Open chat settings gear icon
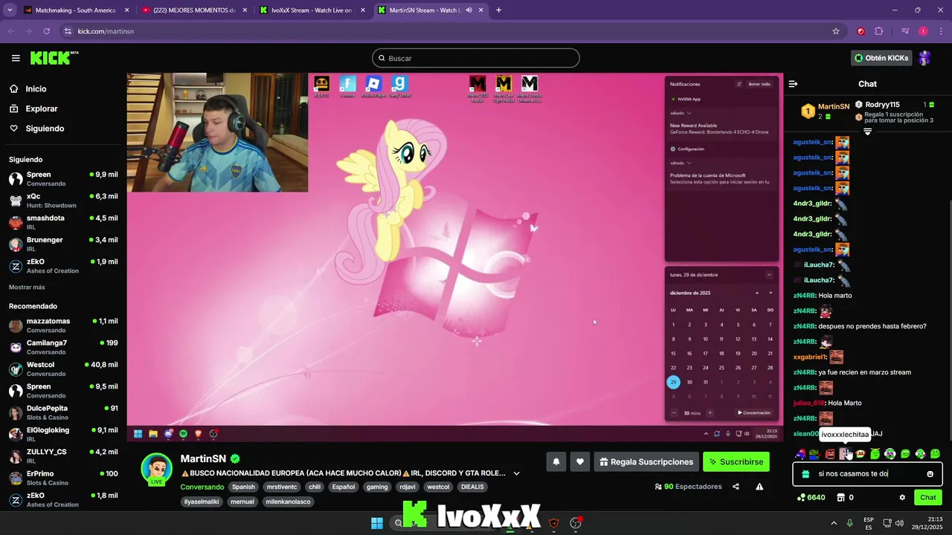This screenshot has width=952, height=535. (902, 497)
